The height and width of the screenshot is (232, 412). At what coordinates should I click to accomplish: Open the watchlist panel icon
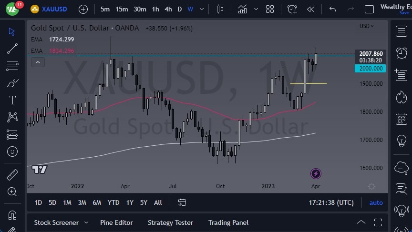[401, 31]
